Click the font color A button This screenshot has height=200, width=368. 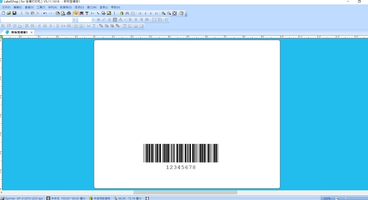121,20
